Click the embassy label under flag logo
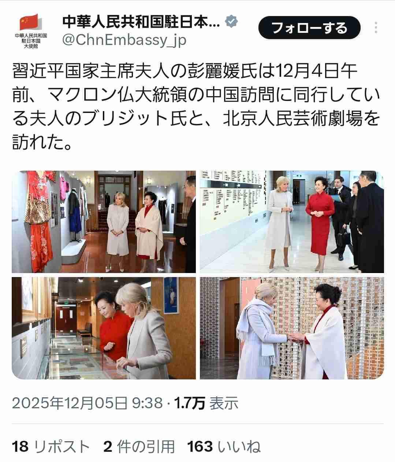 click(x=31, y=41)
